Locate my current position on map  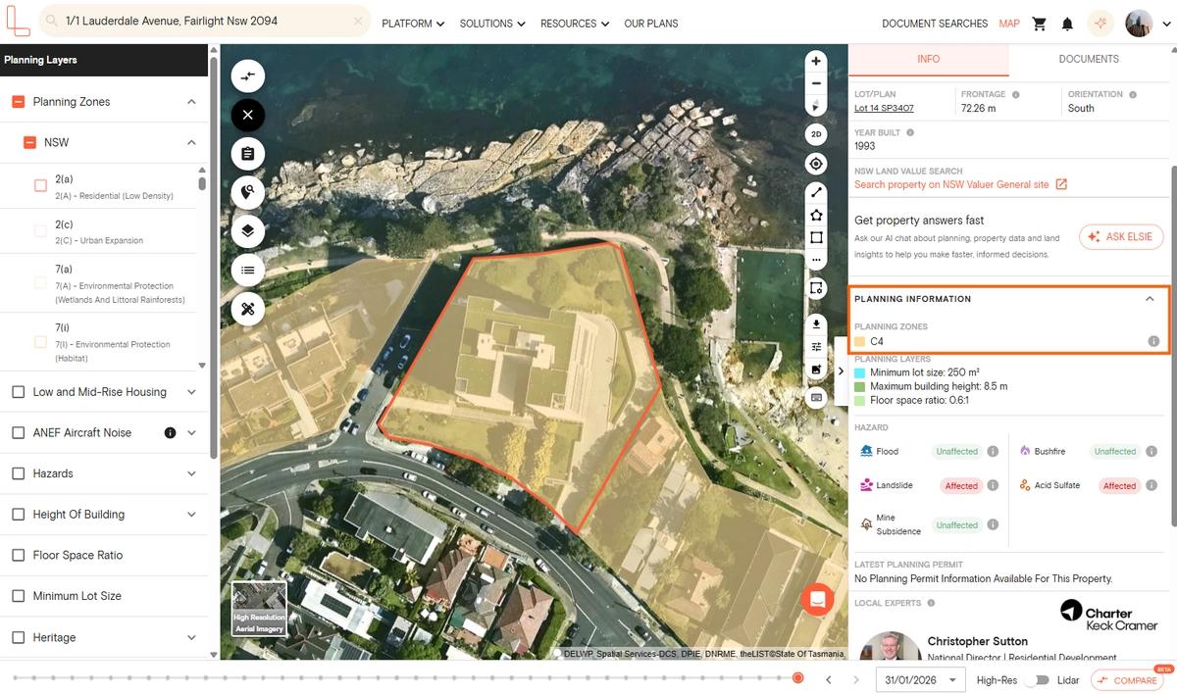[x=815, y=164]
